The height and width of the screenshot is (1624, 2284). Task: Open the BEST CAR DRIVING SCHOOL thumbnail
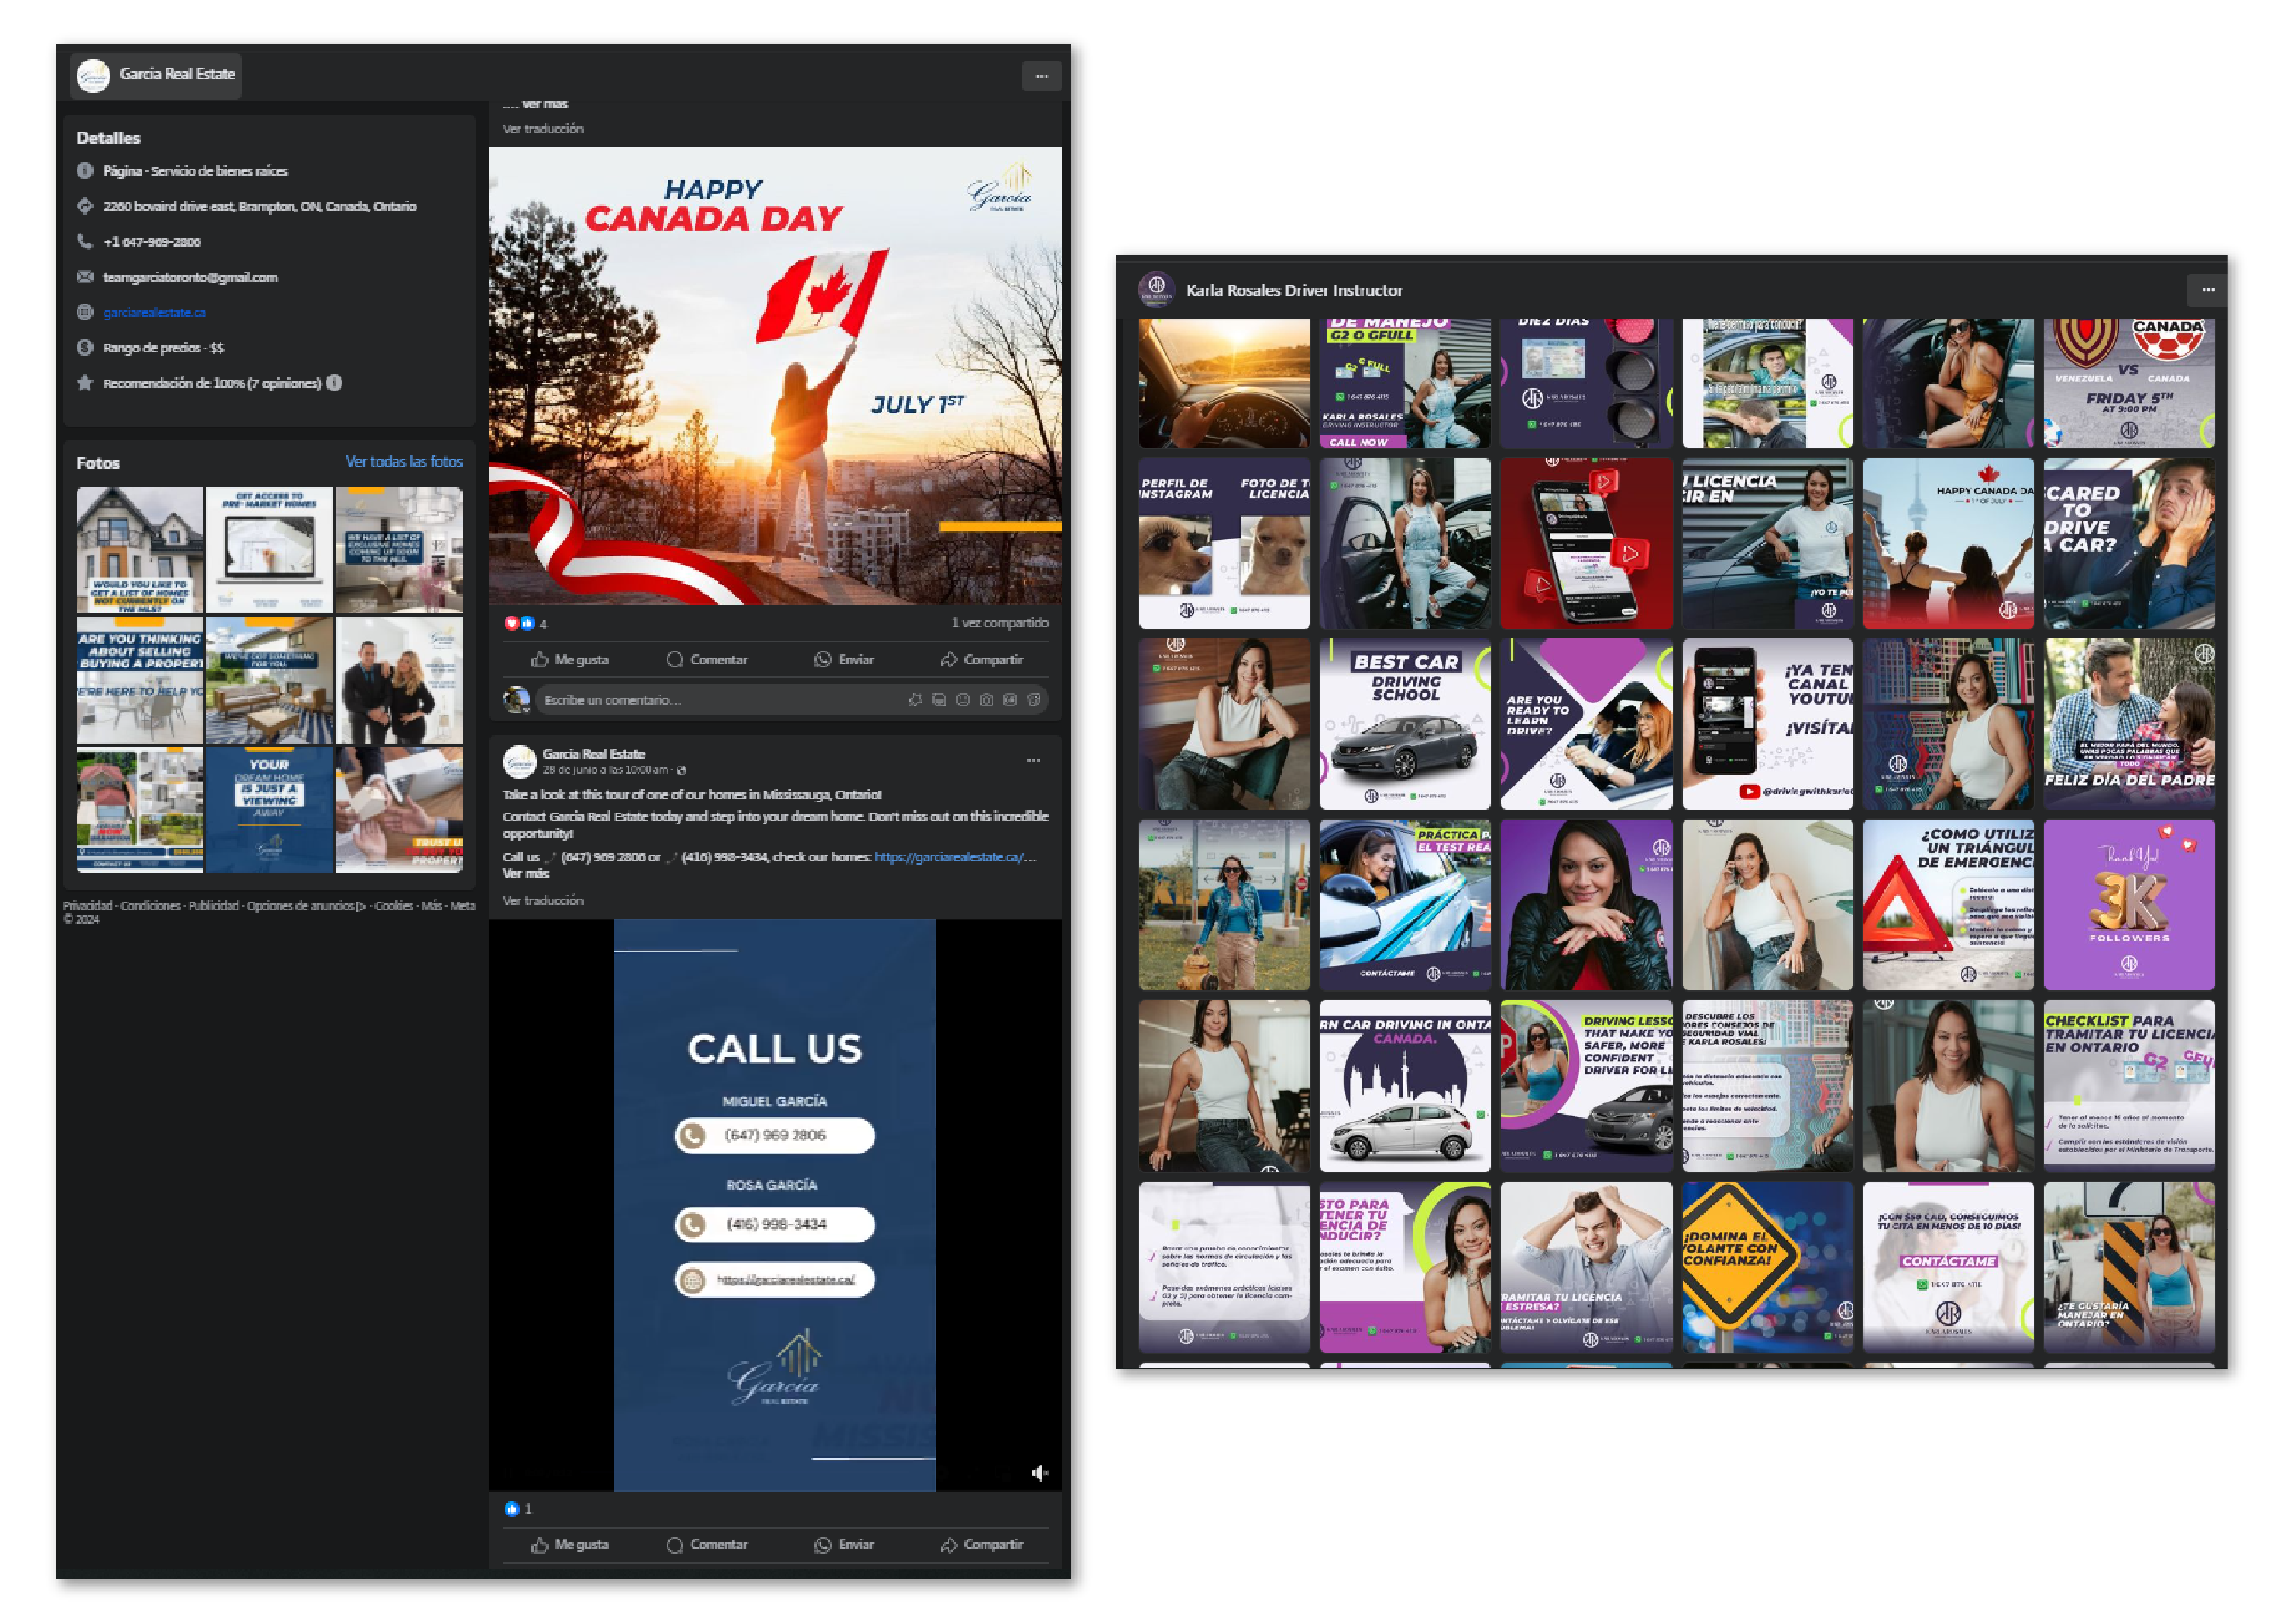(1404, 724)
